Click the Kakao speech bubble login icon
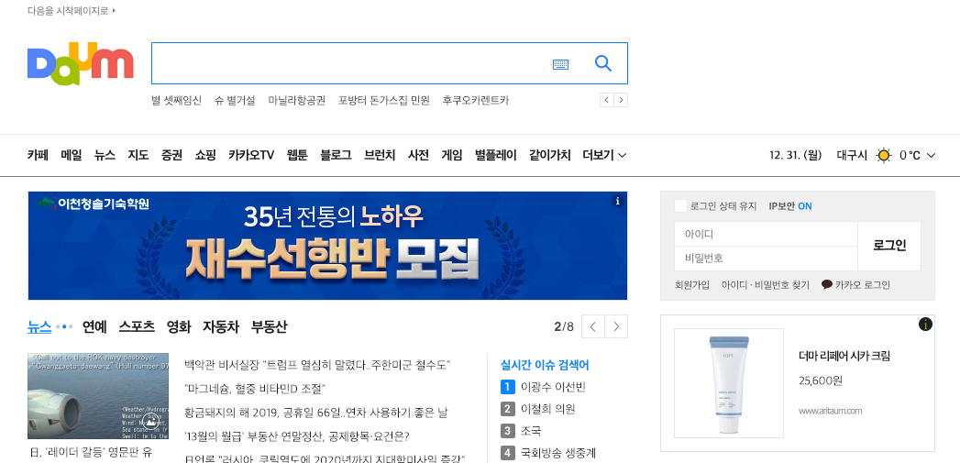The width and height of the screenshot is (960, 463). point(826,284)
